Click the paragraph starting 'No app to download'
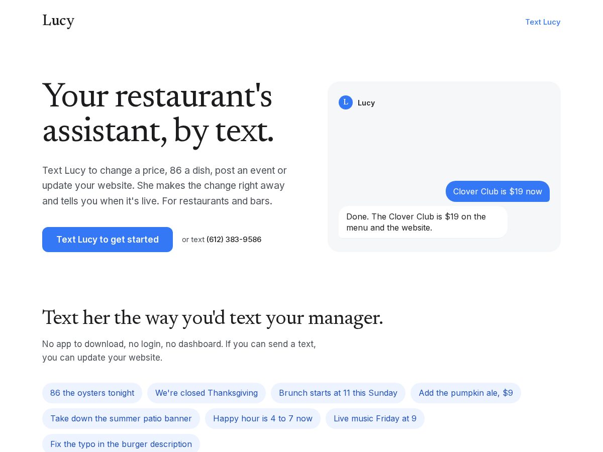 179,351
